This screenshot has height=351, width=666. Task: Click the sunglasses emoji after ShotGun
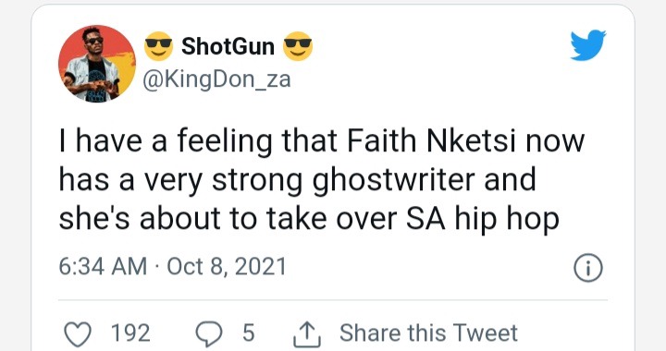coord(298,46)
